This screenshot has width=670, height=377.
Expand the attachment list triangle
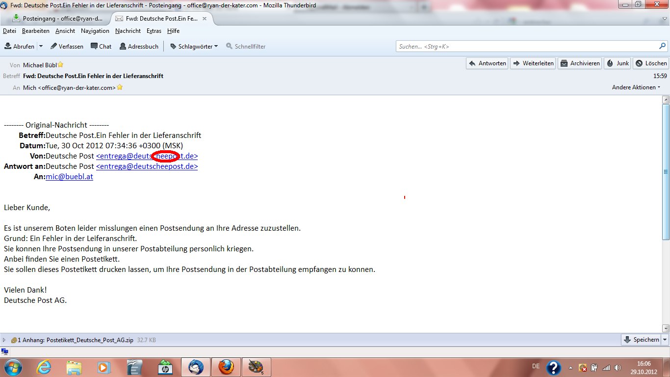click(x=4, y=340)
